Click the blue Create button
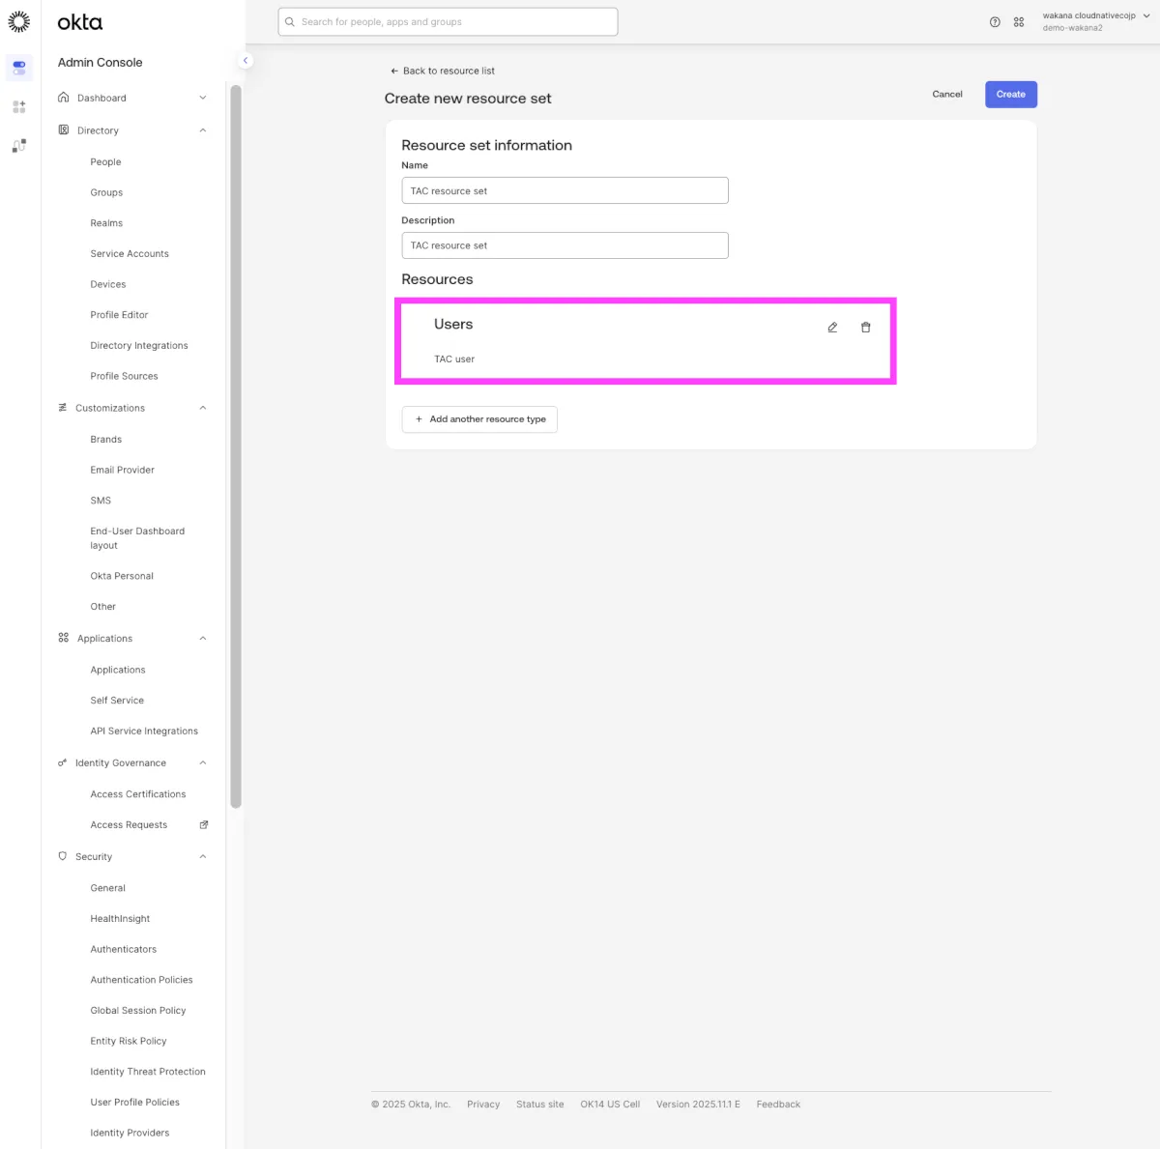This screenshot has height=1149, width=1160. tap(1010, 95)
